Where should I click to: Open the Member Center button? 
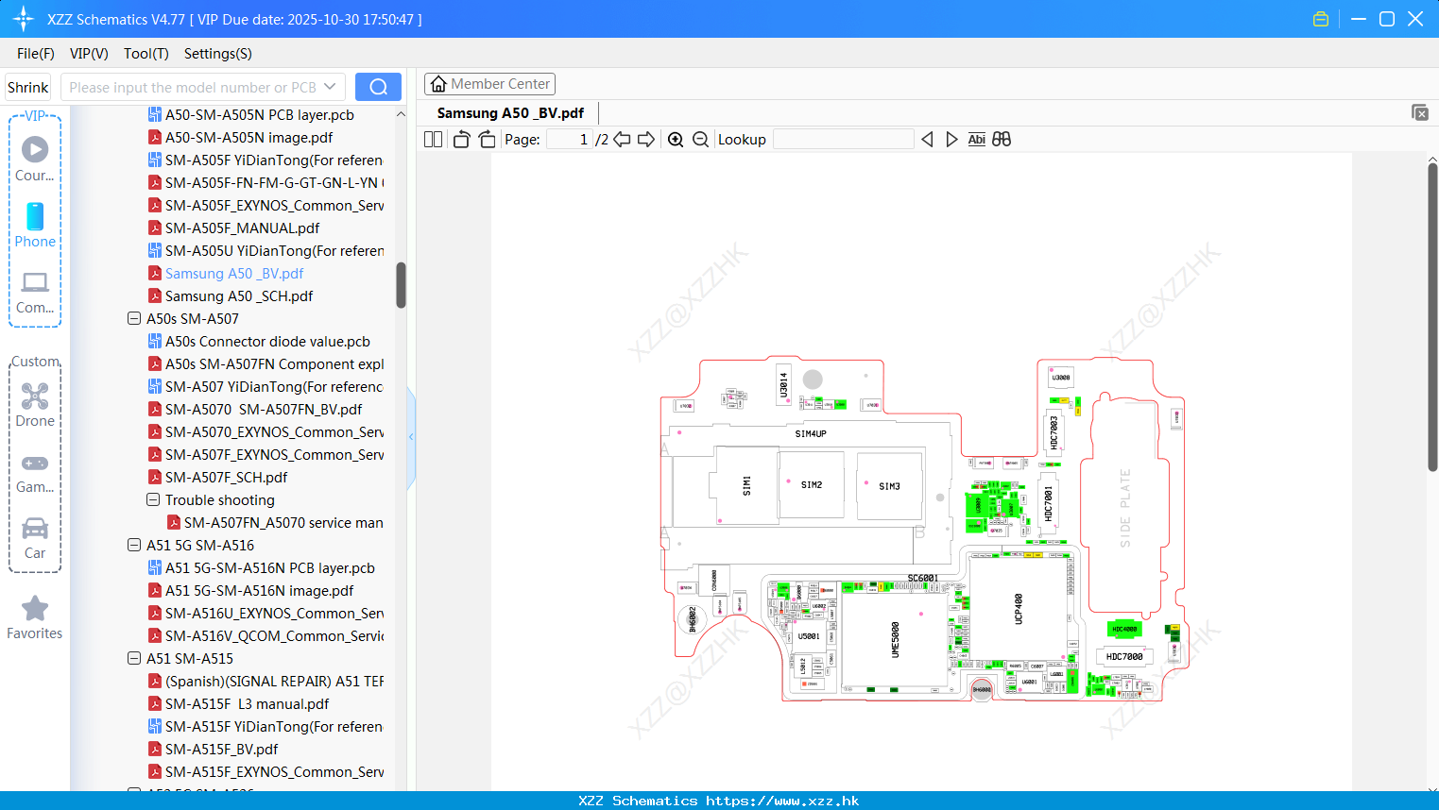coord(489,84)
